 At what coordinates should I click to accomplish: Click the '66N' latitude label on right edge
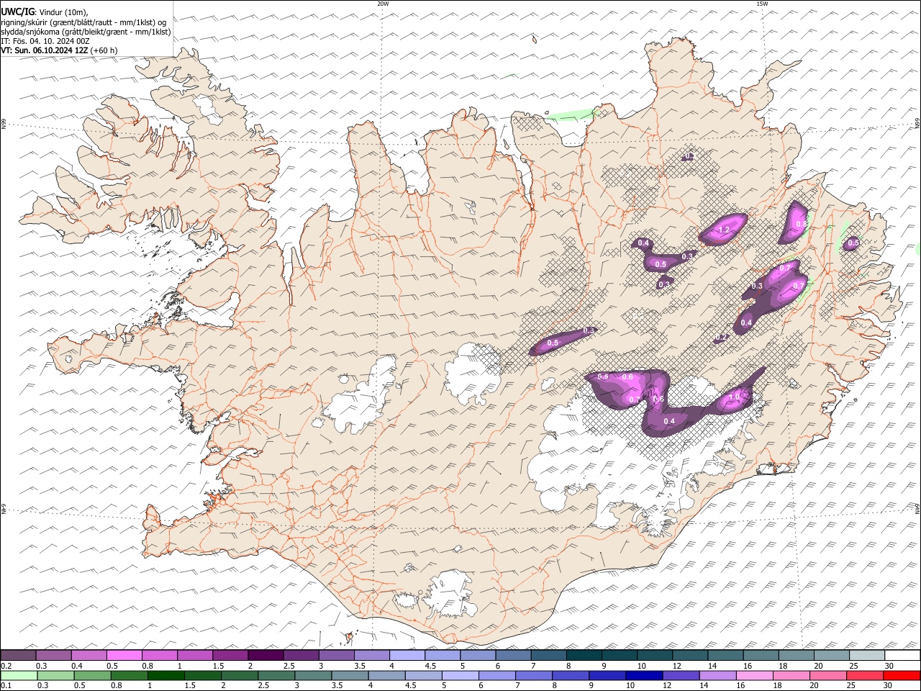click(x=917, y=123)
